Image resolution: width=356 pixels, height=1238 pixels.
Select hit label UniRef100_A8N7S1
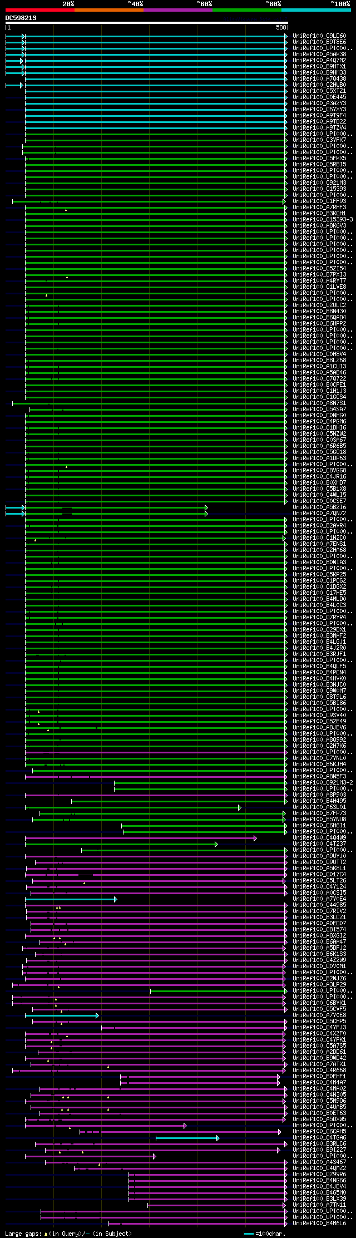pos(319,403)
